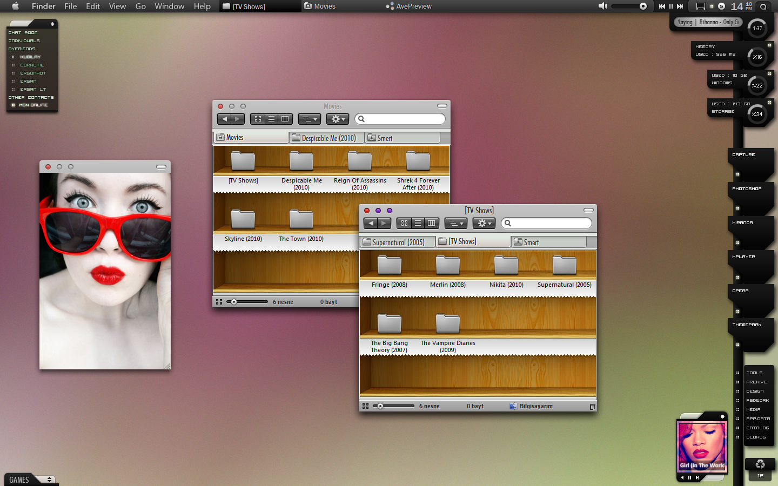
Task: Open arrange dropdown in TV Shows window
Action: (456, 223)
